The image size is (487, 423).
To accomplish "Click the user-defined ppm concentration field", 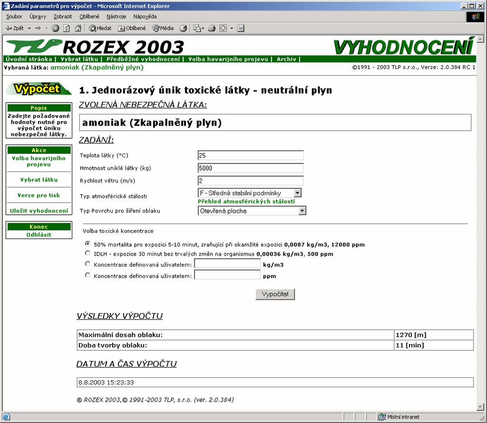I will pos(227,275).
